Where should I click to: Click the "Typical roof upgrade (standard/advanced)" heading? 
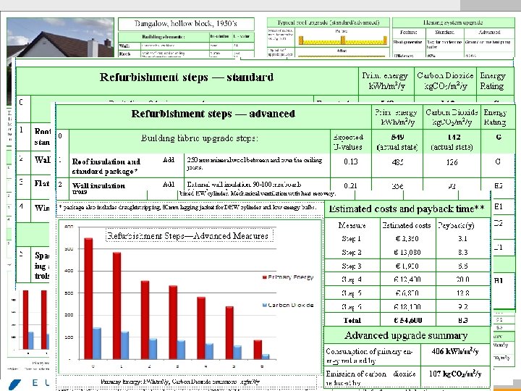point(329,22)
